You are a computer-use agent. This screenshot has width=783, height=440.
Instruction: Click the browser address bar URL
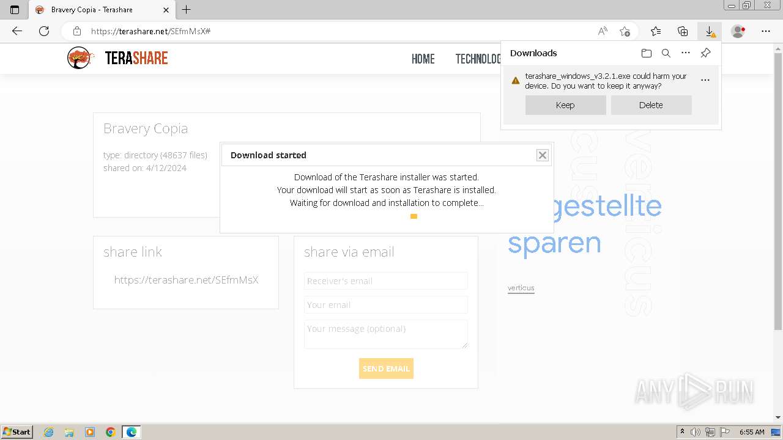pos(150,31)
